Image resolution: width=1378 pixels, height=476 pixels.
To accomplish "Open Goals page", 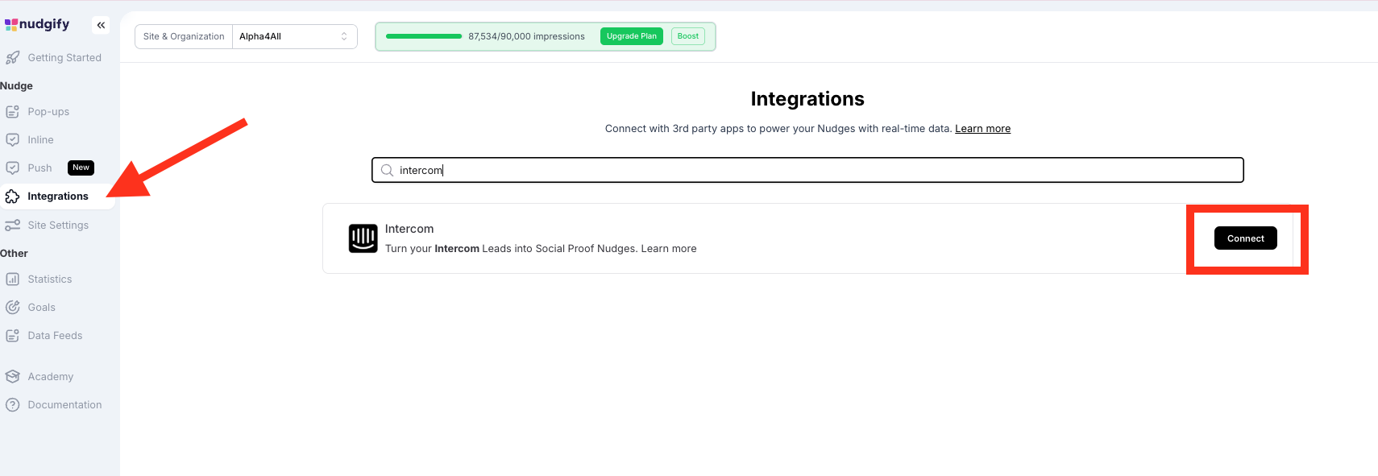I will [41, 308].
